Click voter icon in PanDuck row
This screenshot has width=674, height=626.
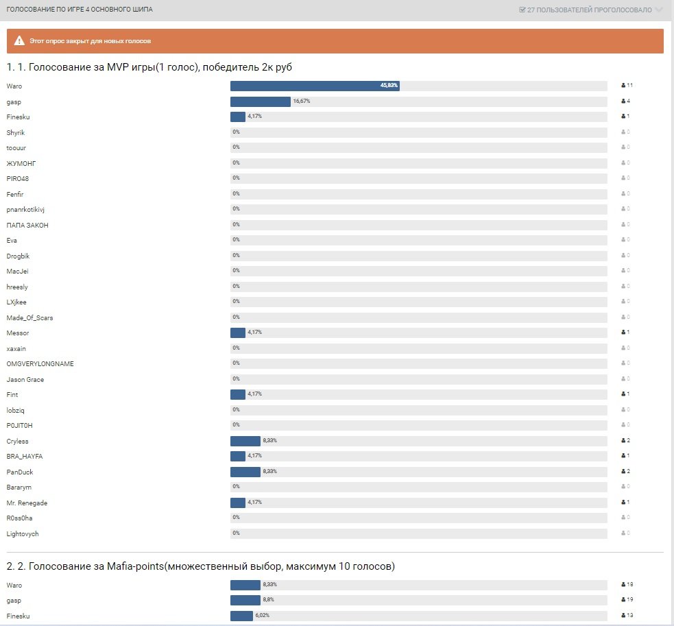tap(623, 472)
